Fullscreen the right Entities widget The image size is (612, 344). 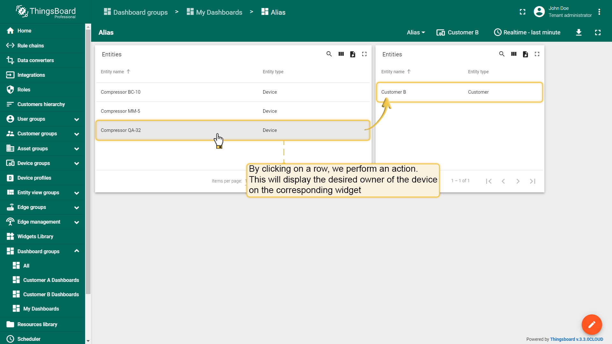(x=537, y=54)
